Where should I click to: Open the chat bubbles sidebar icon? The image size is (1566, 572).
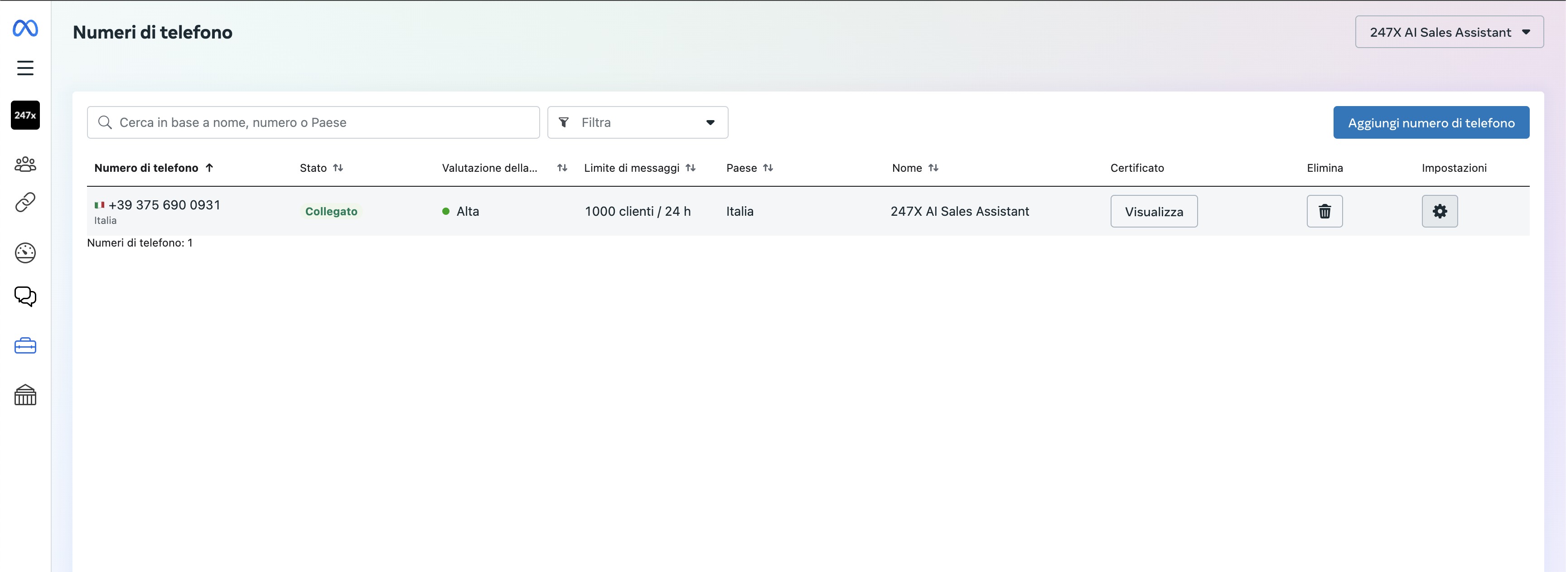[x=25, y=296]
